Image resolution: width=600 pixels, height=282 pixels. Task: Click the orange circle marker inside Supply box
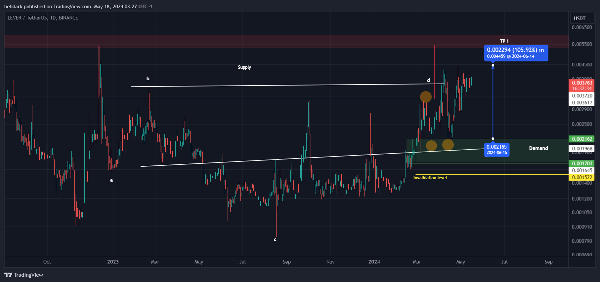[426, 97]
